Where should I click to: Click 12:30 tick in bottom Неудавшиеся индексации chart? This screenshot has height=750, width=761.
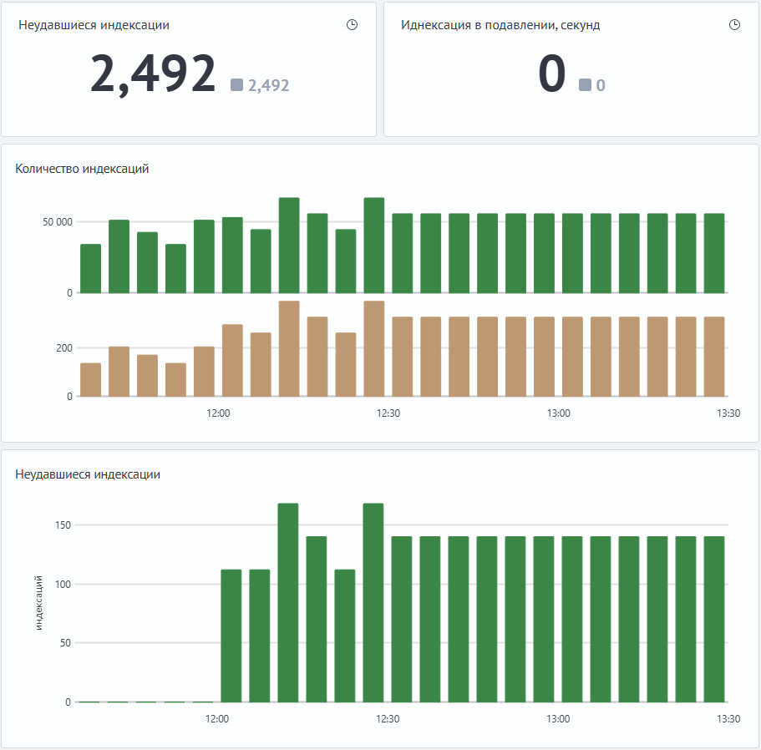click(388, 719)
